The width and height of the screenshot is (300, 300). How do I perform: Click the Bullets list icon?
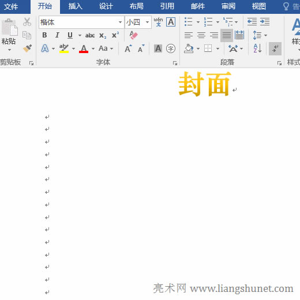click(x=189, y=22)
